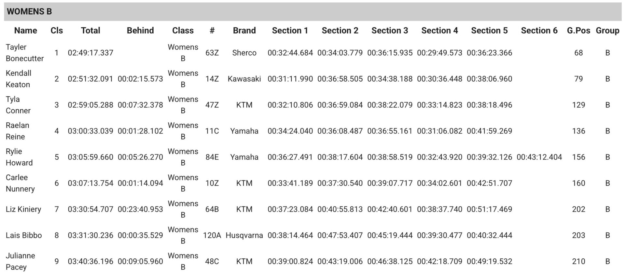625x273 pixels.
Task: Select the Kawasaki brand cell
Action: tap(244, 79)
